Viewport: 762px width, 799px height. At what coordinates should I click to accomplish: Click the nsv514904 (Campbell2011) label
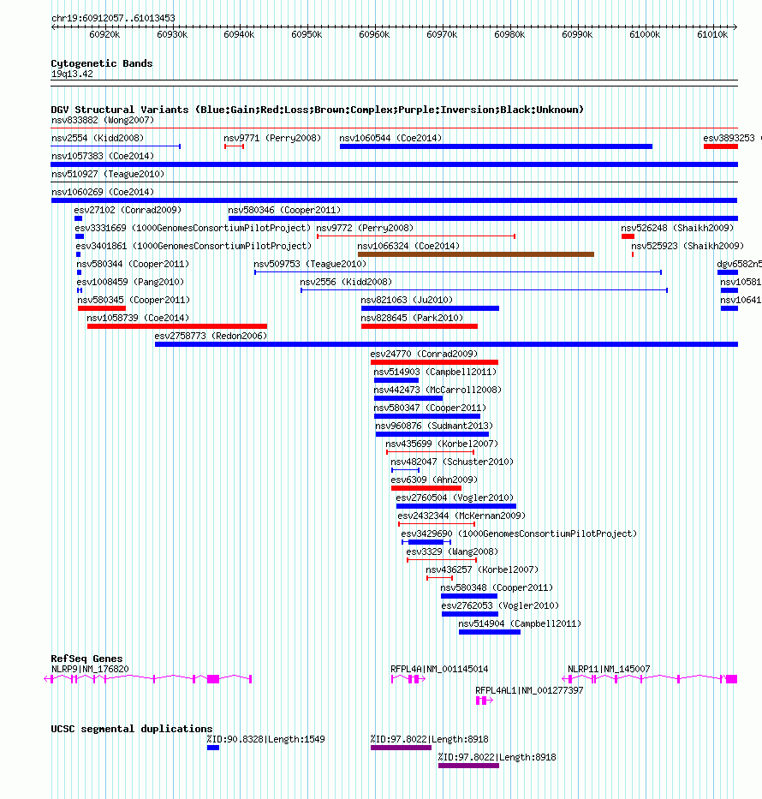pos(520,623)
